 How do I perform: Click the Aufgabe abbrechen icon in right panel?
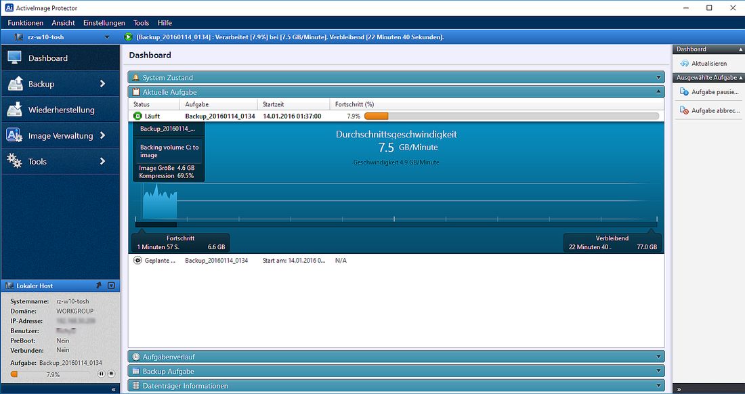684,110
